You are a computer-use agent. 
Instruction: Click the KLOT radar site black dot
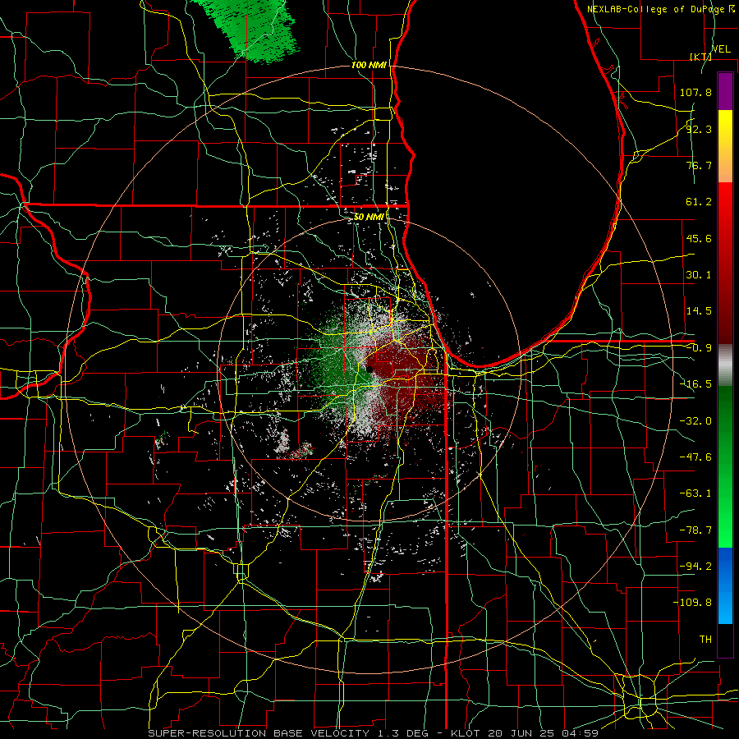click(x=369, y=369)
